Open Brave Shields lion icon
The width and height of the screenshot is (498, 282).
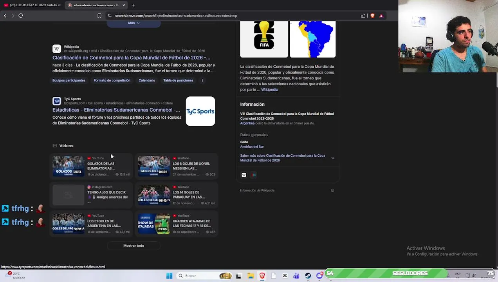click(372, 16)
